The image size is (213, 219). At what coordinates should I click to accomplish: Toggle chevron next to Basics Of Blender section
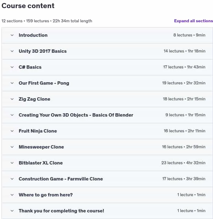(x=12, y=115)
